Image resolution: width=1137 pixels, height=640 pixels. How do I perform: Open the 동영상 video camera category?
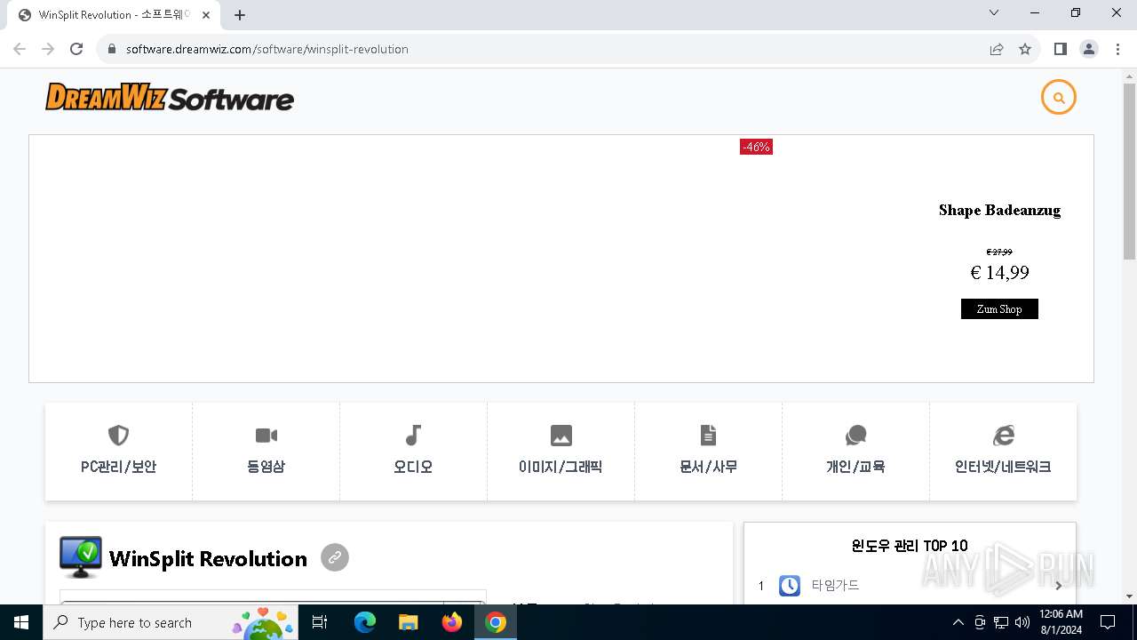(x=266, y=451)
